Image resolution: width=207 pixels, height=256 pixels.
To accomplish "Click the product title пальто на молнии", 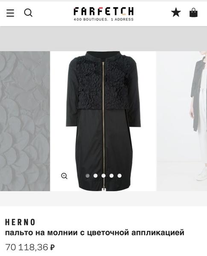I will tap(95, 233).
